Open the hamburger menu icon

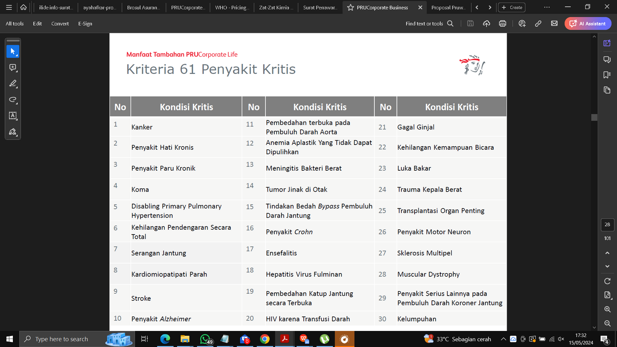click(9, 7)
